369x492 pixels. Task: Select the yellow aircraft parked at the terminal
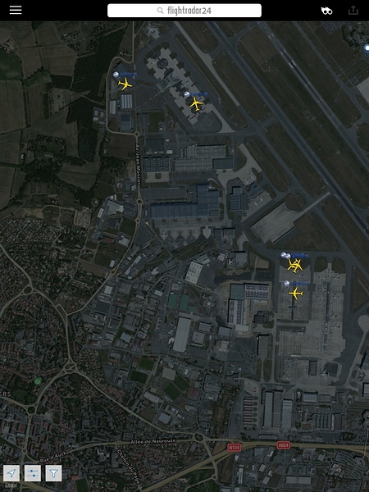(x=196, y=104)
